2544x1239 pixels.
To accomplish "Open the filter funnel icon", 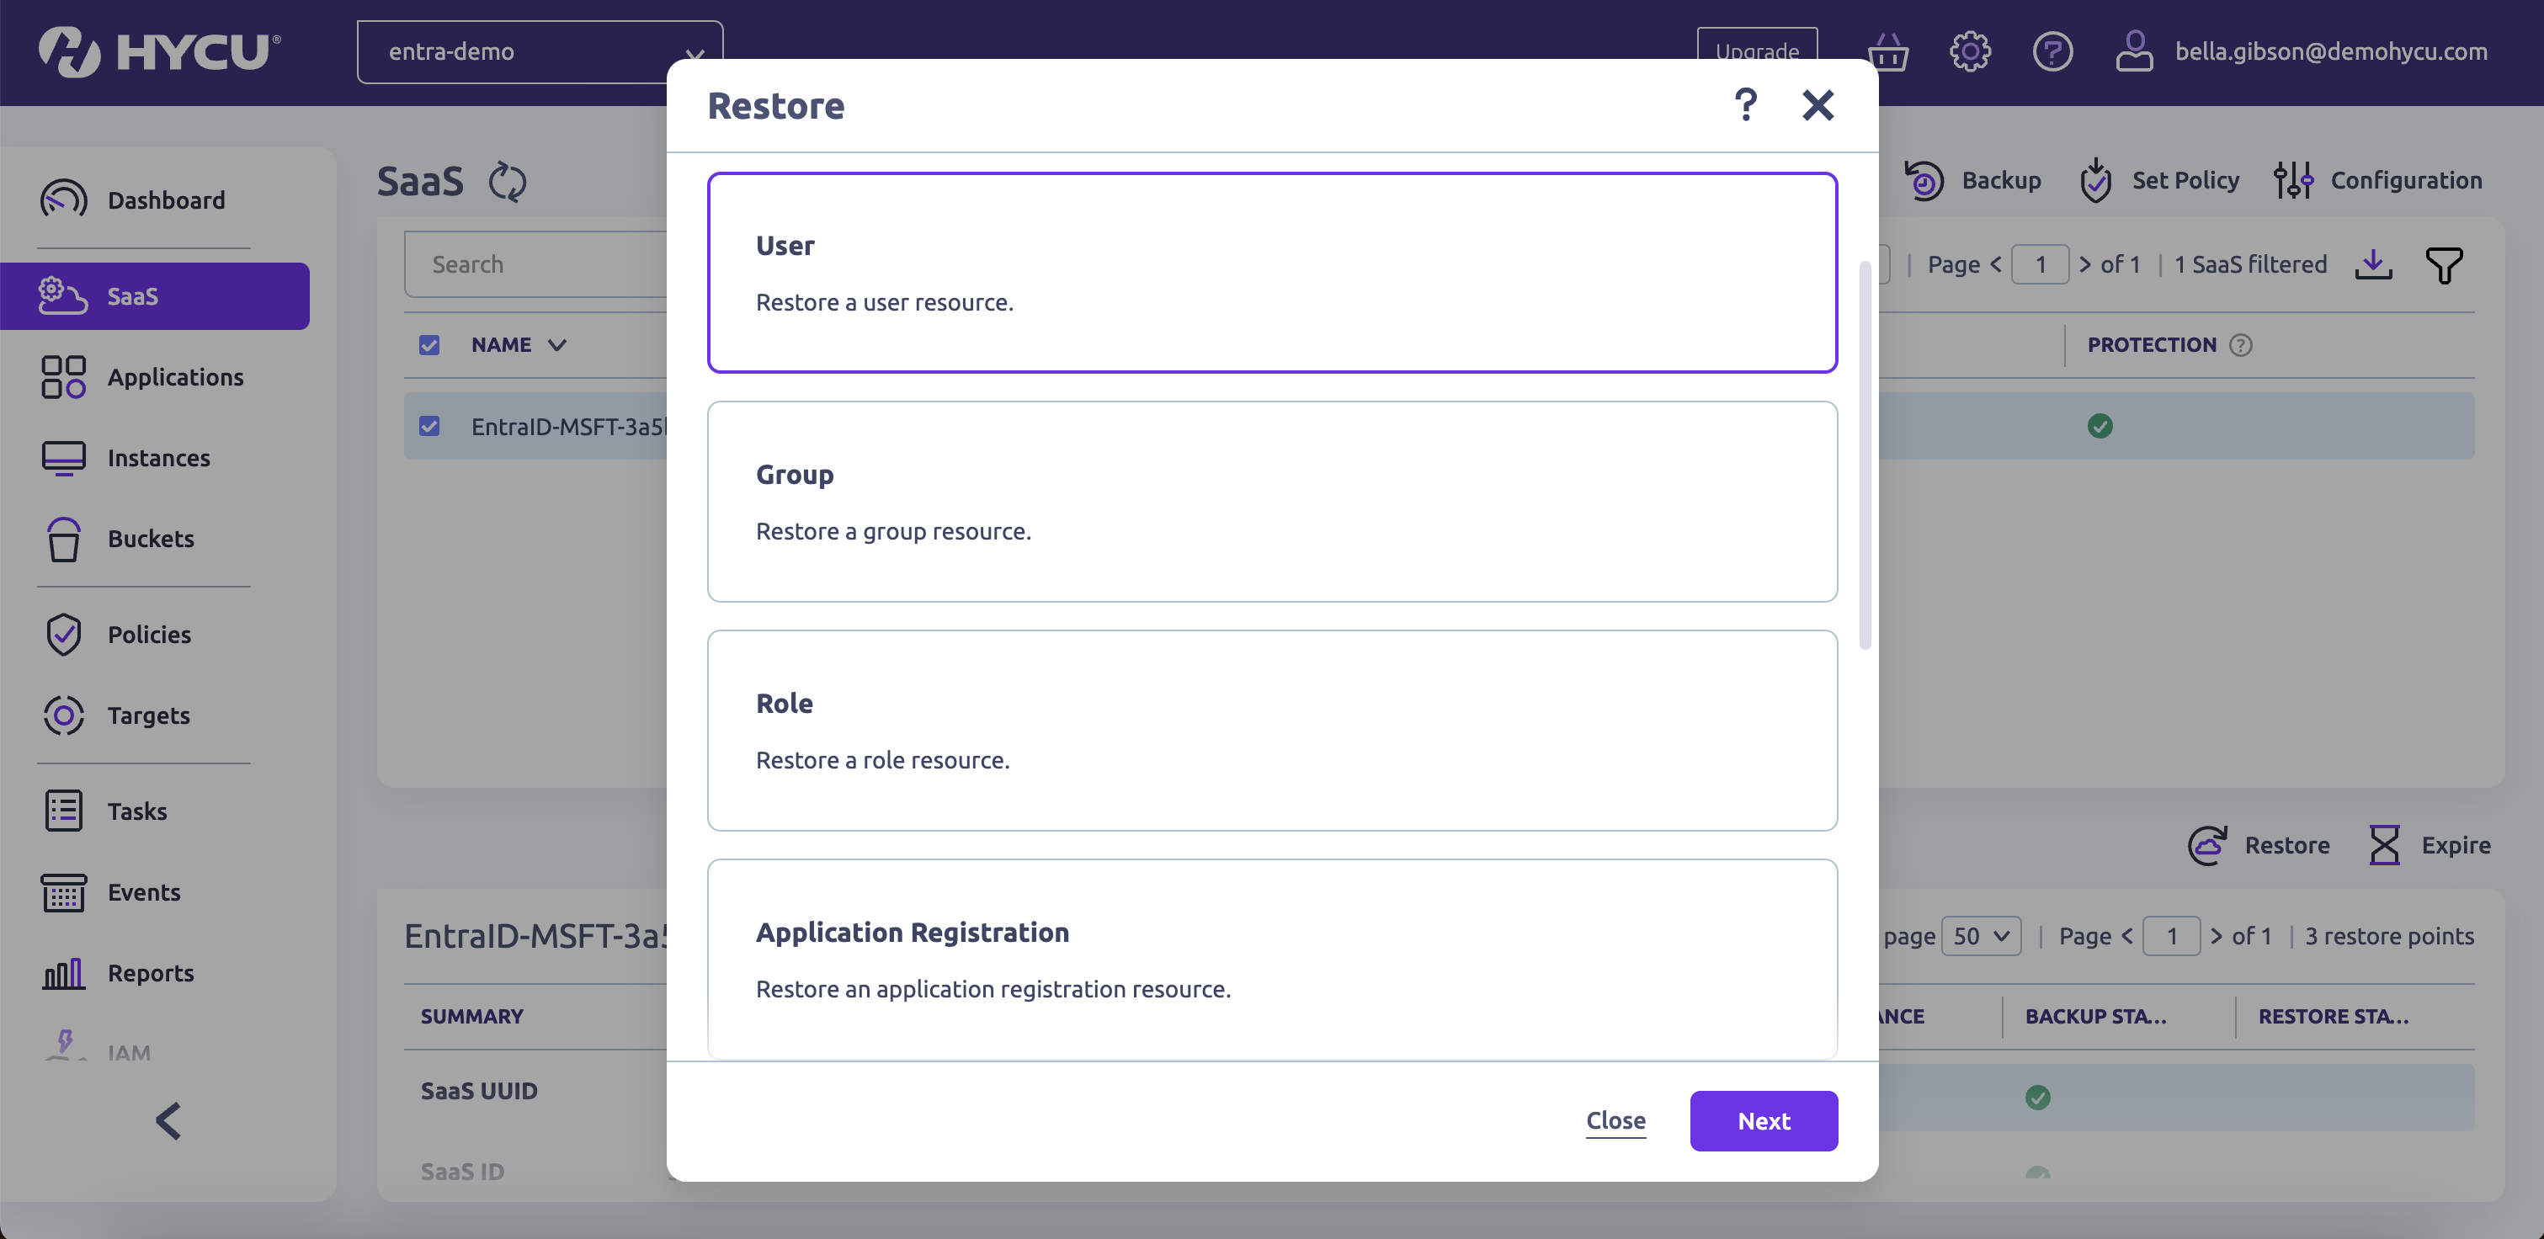I will coord(2443,264).
